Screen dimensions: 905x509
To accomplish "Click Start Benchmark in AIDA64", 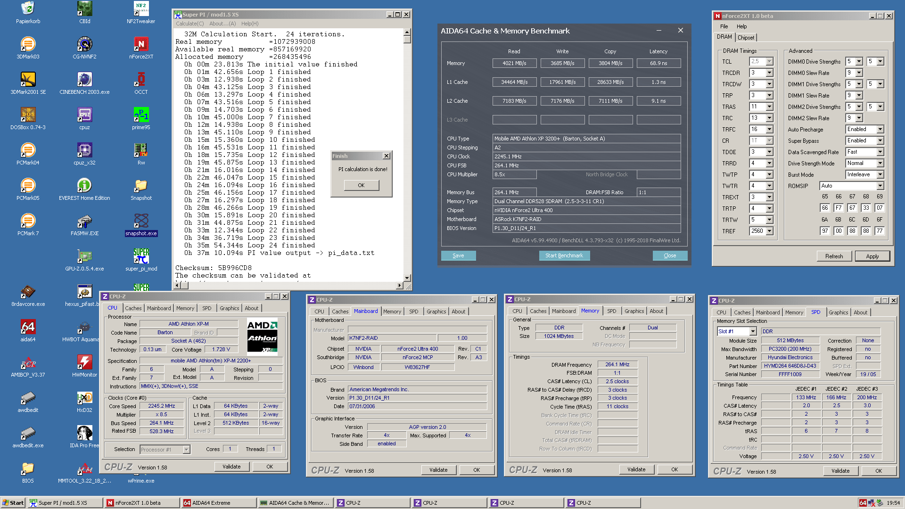I will [x=564, y=255].
